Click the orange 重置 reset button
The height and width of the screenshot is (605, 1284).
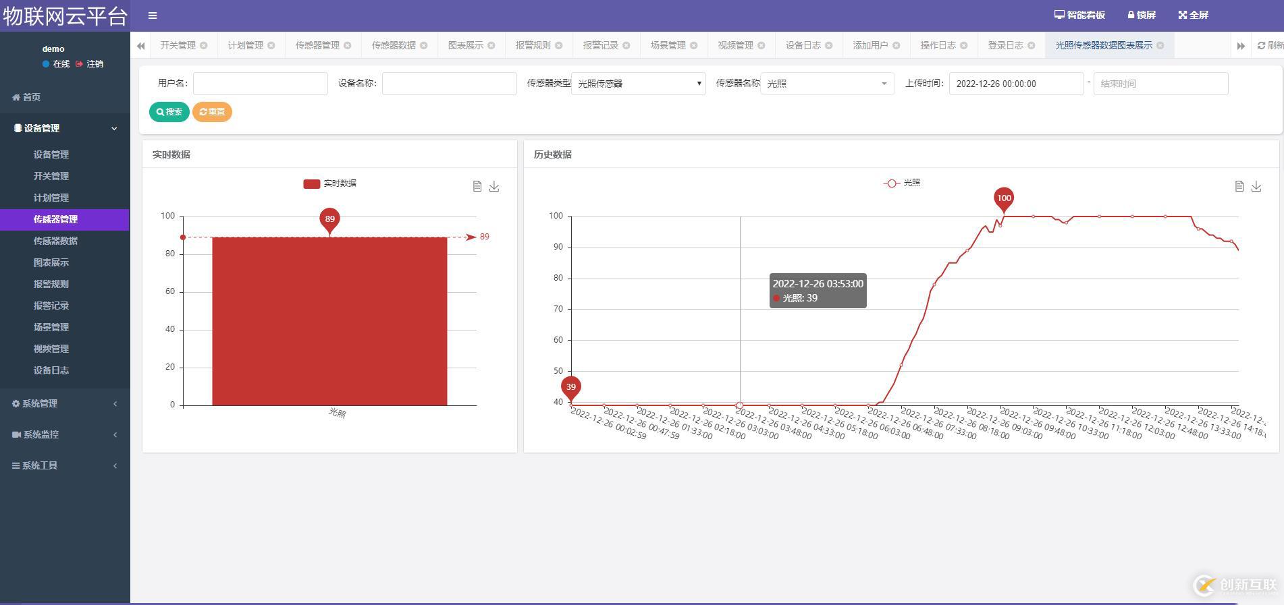(212, 112)
